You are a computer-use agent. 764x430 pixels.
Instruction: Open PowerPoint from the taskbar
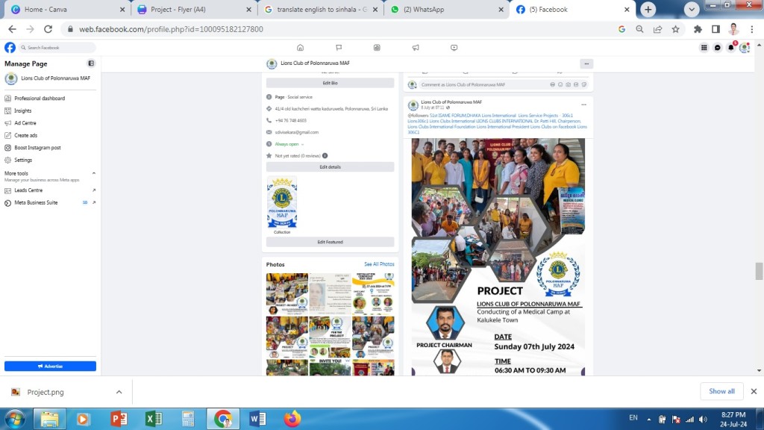click(x=119, y=419)
